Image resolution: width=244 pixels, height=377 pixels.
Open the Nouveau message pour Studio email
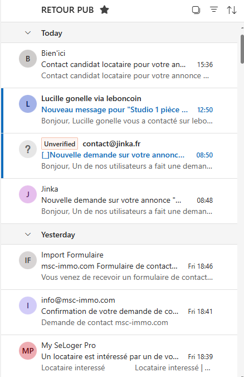tap(119, 111)
